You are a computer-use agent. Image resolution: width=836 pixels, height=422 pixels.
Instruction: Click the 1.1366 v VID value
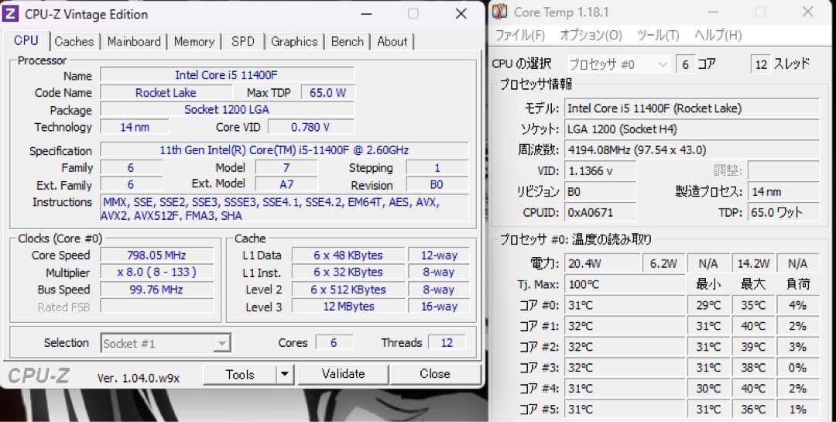point(601,170)
